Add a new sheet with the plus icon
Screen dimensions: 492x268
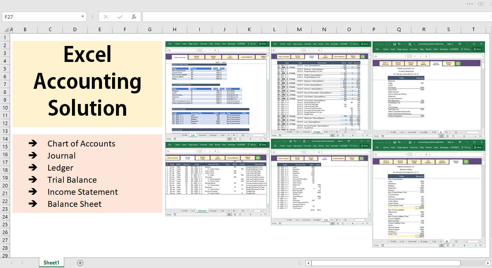point(80,263)
